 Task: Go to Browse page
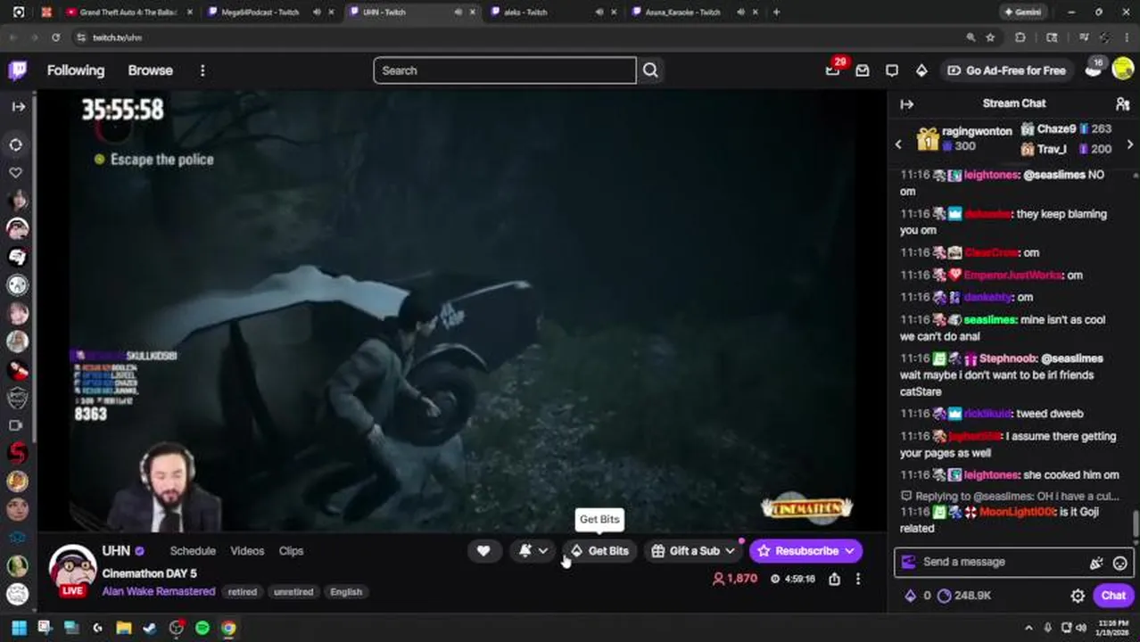coord(150,70)
